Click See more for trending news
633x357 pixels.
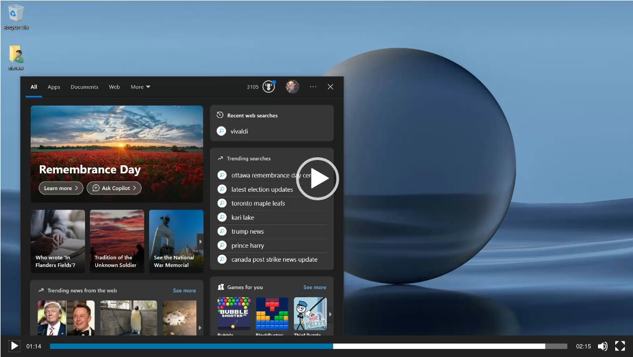pos(185,290)
